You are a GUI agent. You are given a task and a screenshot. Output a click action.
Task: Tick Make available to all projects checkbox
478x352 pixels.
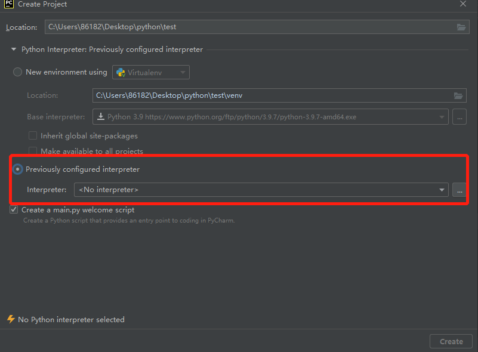(x=33, y=151)
